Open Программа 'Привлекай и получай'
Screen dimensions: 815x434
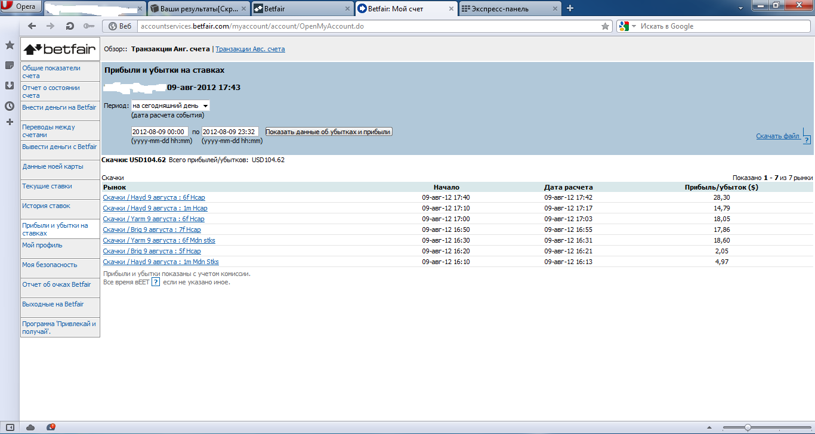[x=60, y=327]
